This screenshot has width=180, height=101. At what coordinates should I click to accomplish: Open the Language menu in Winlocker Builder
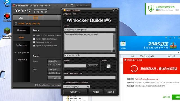click(x=67, y=14)
